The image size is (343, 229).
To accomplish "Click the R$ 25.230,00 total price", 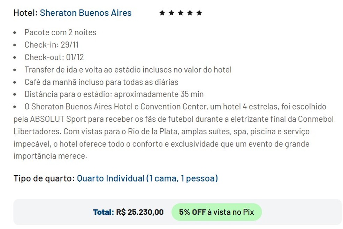I will [x=139, y=212].
